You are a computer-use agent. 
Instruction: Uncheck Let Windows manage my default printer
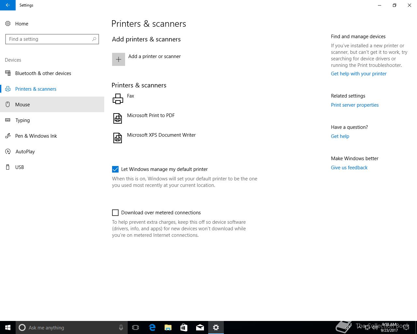point(115,169)
